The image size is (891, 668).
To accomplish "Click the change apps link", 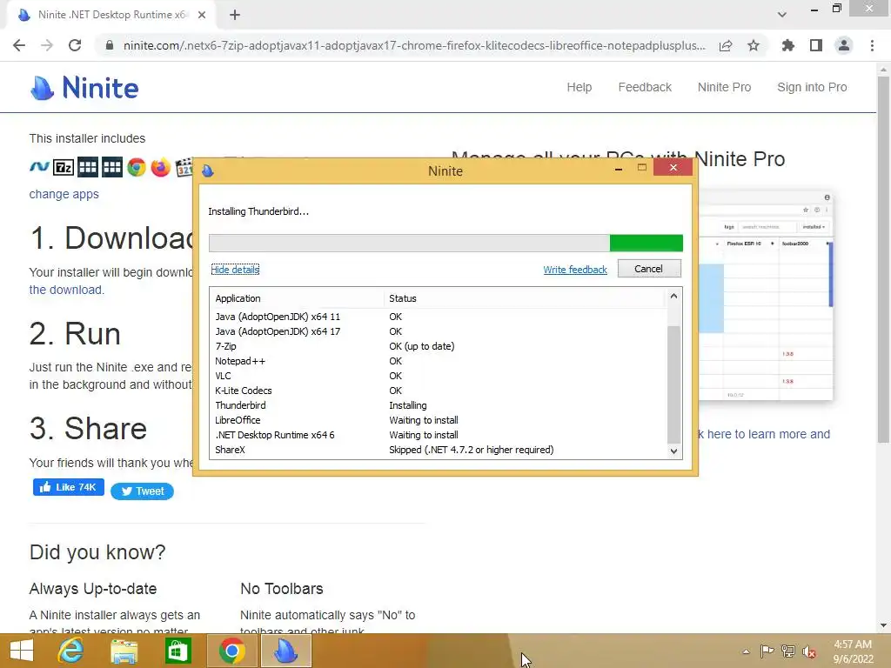I will (64, 194).
